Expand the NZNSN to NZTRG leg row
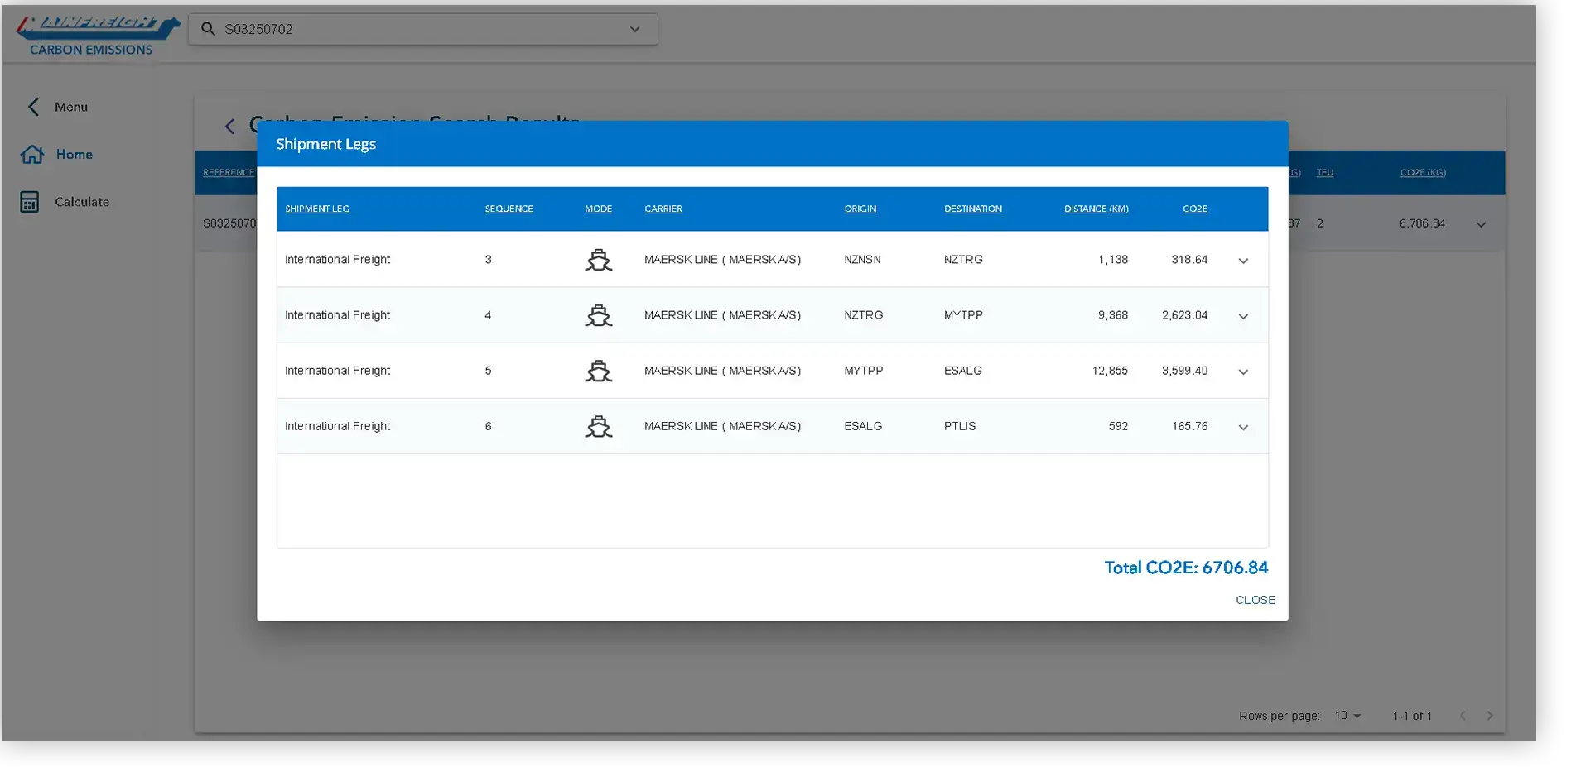The height and width of the screenshot is (767, 1581). (1243, 261)
